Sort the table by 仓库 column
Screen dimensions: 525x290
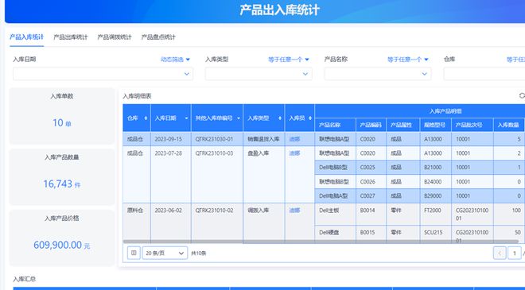(x=146, y=118)
